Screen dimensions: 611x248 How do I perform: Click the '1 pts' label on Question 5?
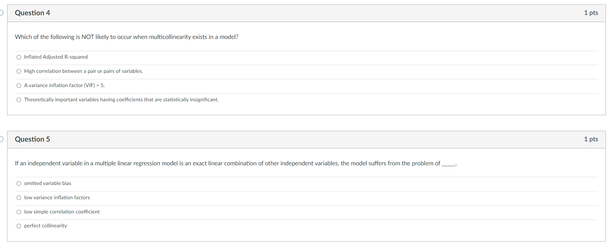point(591,139)
